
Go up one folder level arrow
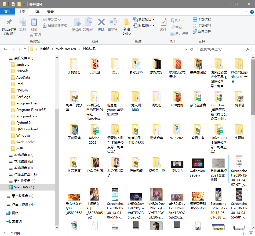pos(25,49)
